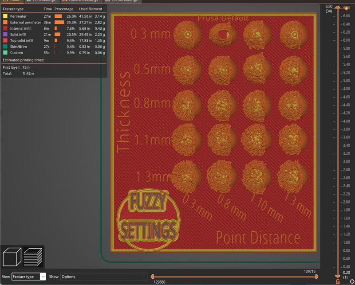This screenshot has height=285, width=355.
Task: Select the Top solid infill legend row
Action: click(x=54, y=40)
